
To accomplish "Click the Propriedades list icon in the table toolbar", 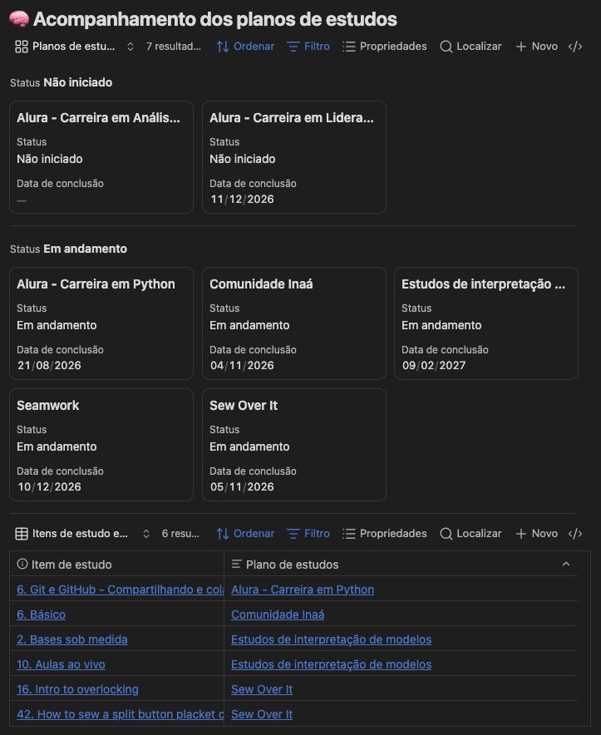I will 349,534.
